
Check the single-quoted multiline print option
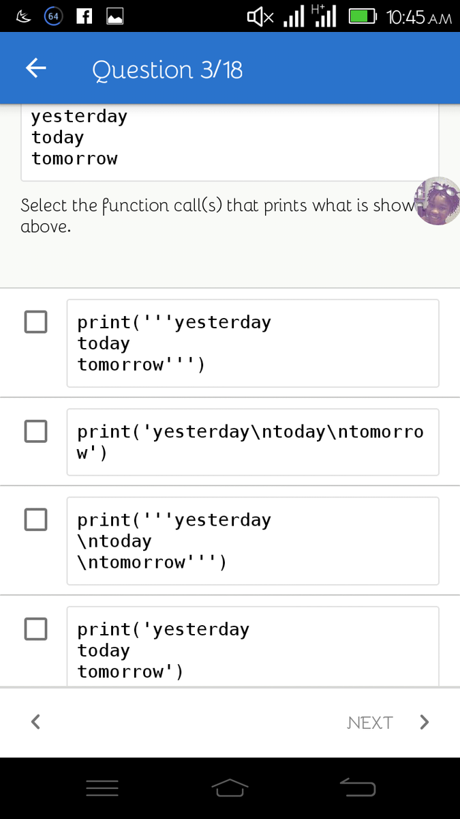click(x=35, y=629)
